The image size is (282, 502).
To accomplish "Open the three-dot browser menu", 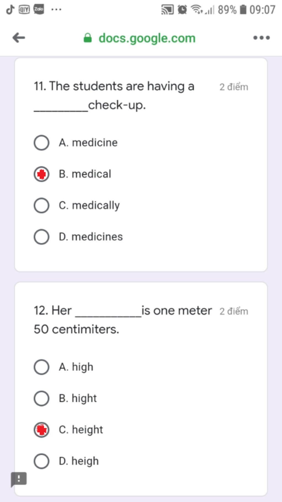I will click(x=261, y=38).
